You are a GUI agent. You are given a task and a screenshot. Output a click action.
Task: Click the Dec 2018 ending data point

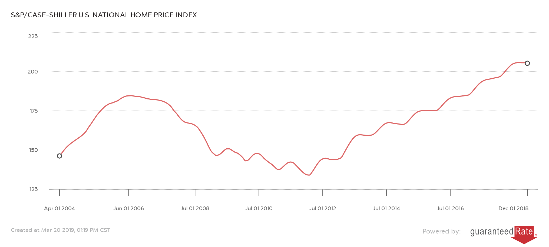click(x=527, y=63)
